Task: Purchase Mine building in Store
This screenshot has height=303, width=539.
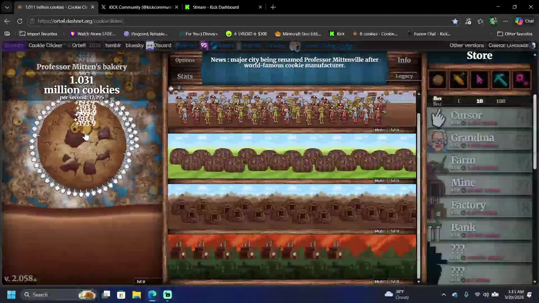Action: click(x=480, y=185)
